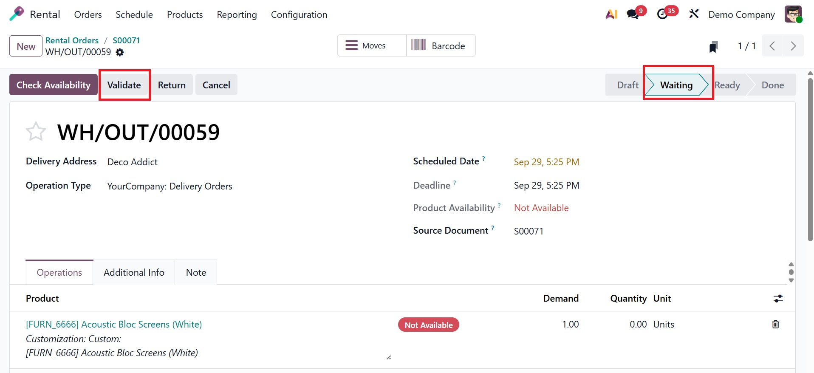814x373 pixels.
Task: Go to next record arrow
Action: [x=793, y=46]
